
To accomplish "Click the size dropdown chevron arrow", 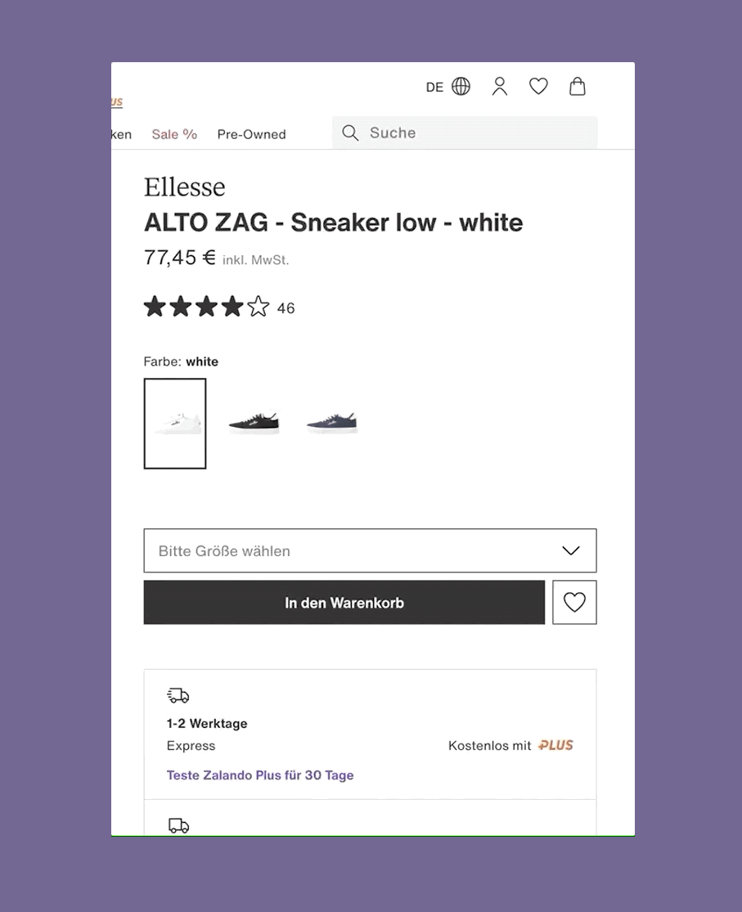I will point(571,550).
